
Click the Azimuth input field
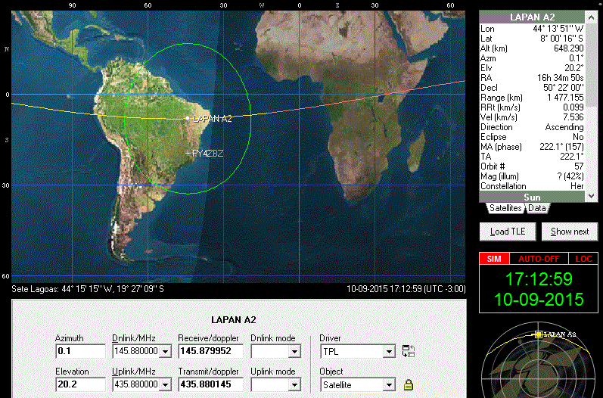point(80,351)
